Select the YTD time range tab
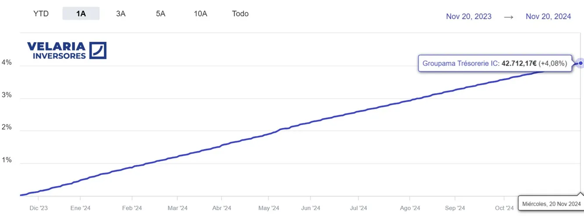Image resolution: width=584 pixels, height=216 pixels. coord(41,14)
